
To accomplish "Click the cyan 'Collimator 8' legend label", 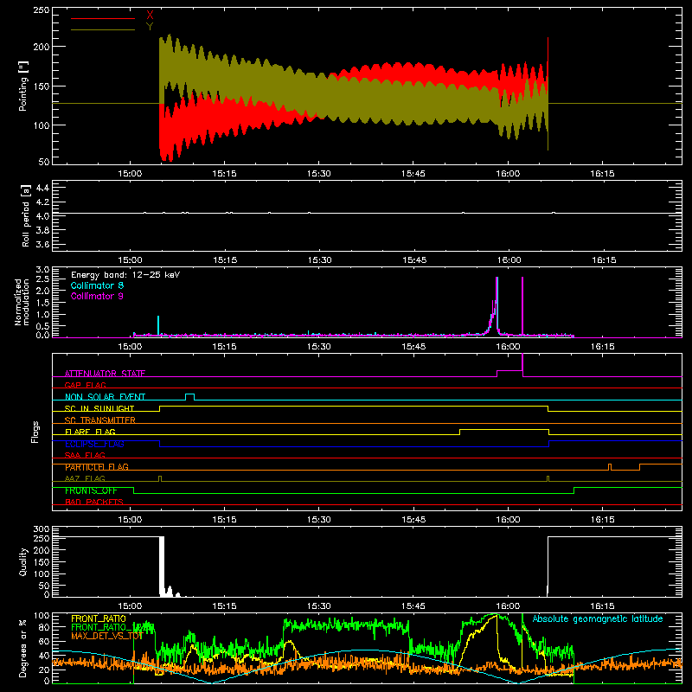I will [x=97, y=285].
